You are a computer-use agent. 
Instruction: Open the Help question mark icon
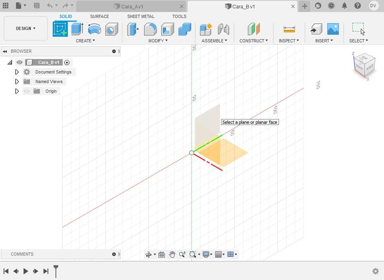point(358,6)
